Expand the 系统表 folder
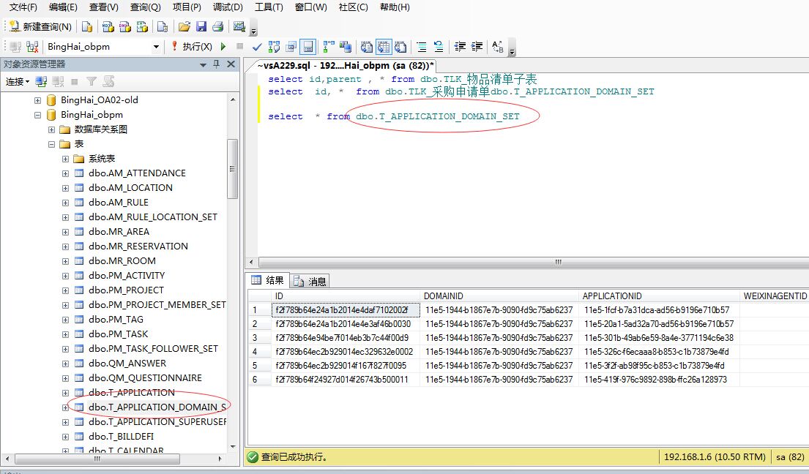809x474 pixels. pyautogui.click(x=65, y=159)
